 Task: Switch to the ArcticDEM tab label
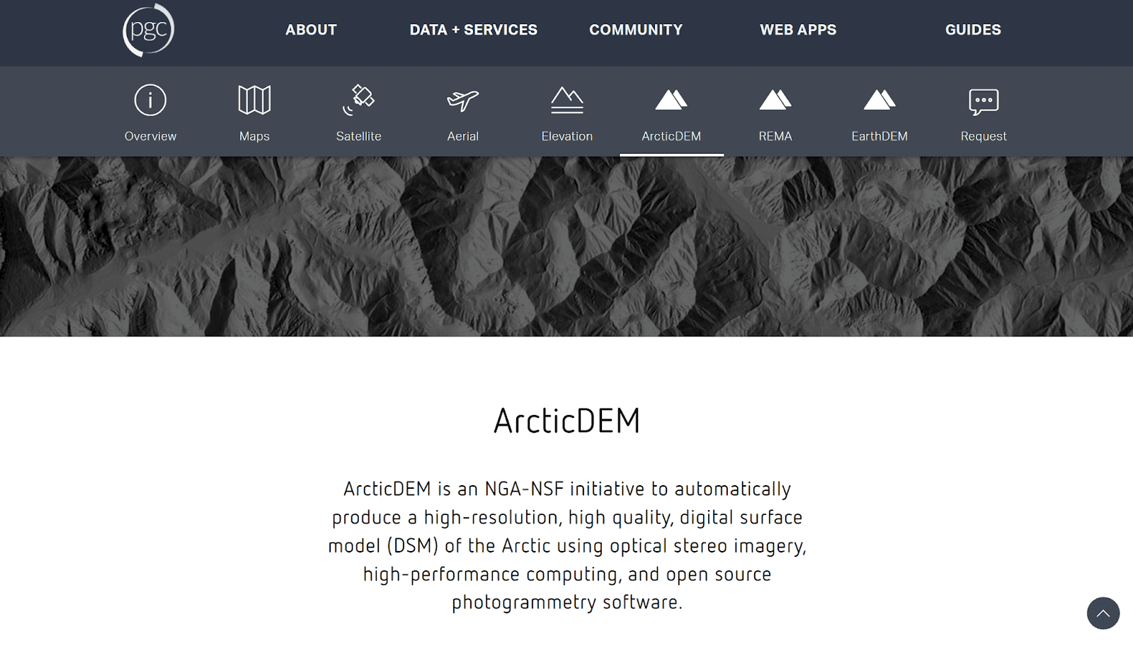coord(671,136)
